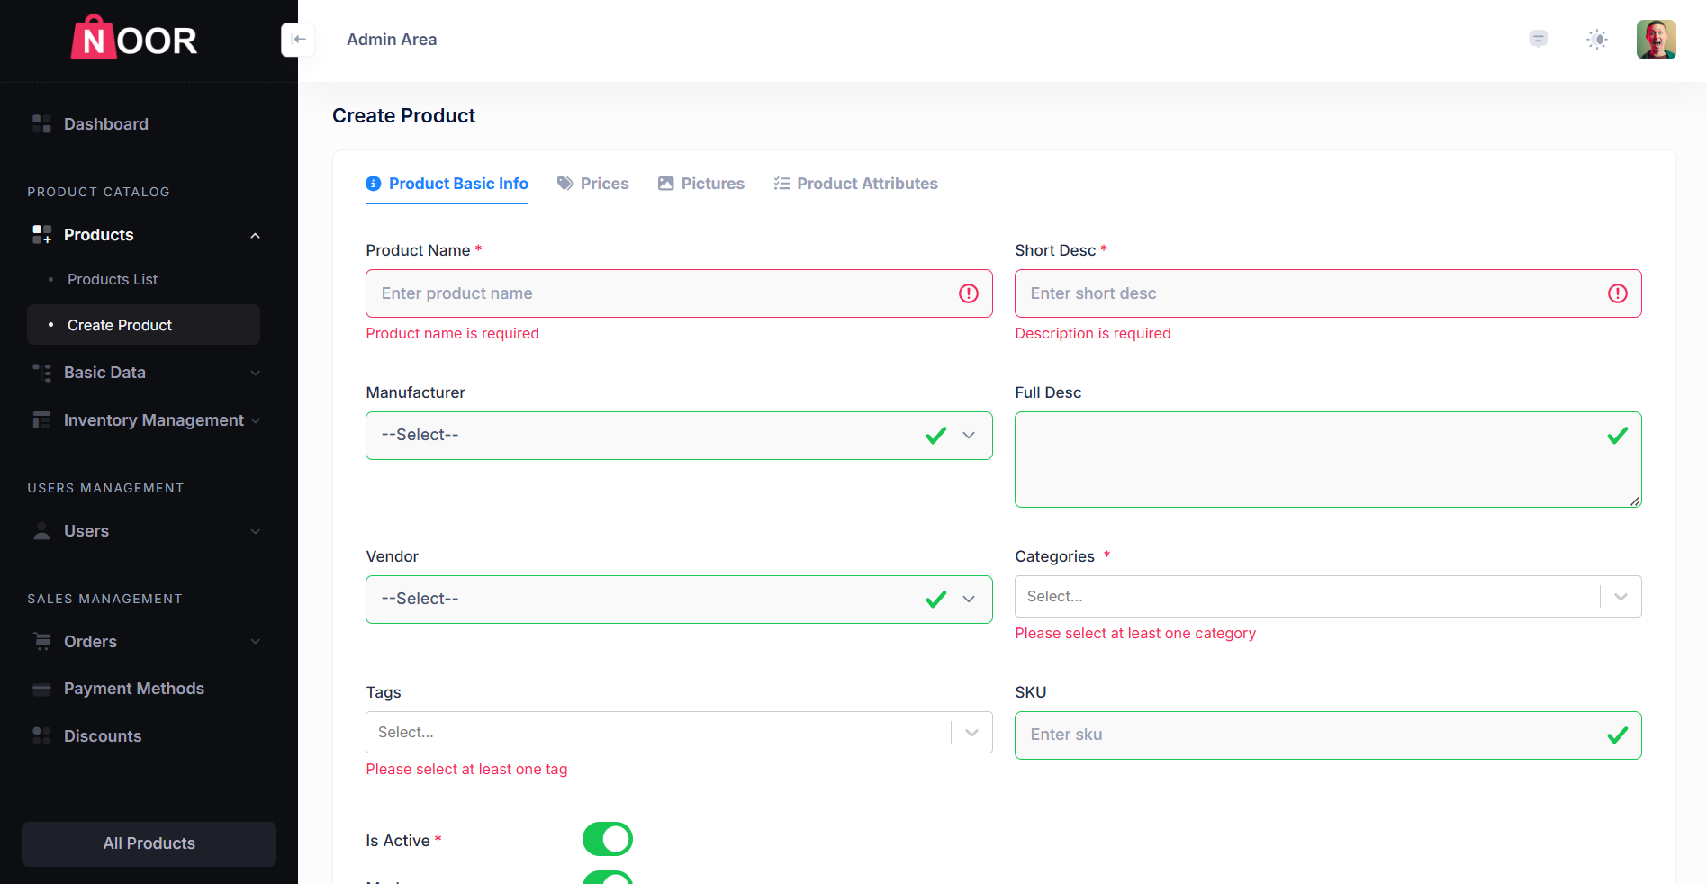
Task: Open the Tags select dropdown
Action: click(679, 733)
